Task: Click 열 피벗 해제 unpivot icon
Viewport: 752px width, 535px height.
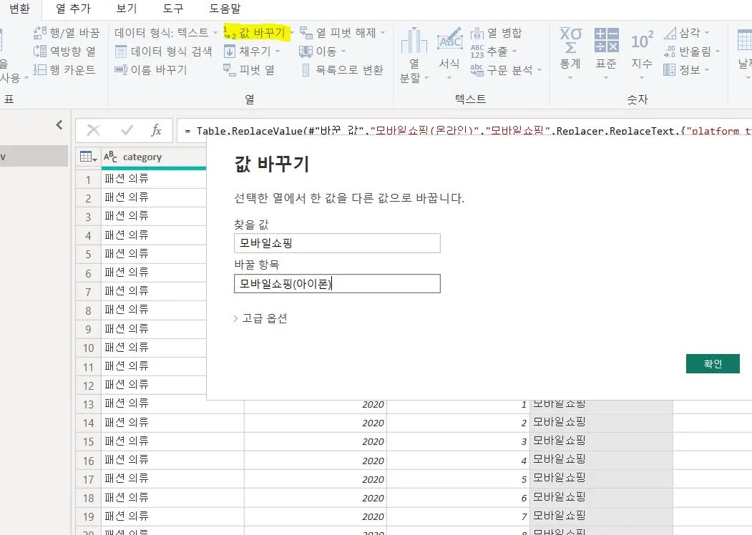Action: 306,33
